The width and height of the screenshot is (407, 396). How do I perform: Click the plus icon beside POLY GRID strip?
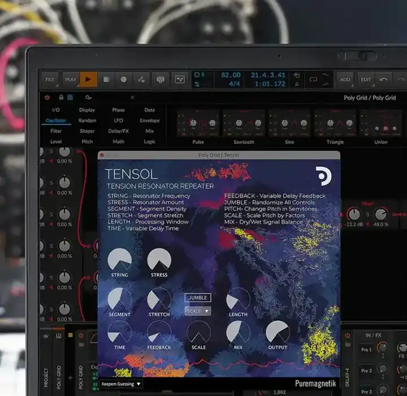[x=70, y=378]
